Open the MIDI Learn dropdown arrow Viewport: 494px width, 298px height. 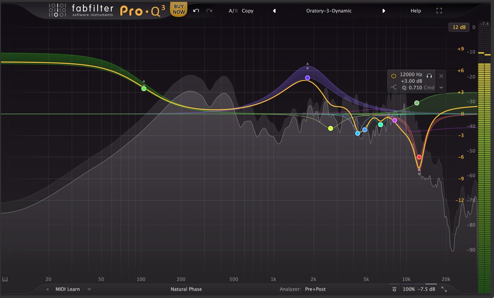point(89,289)
